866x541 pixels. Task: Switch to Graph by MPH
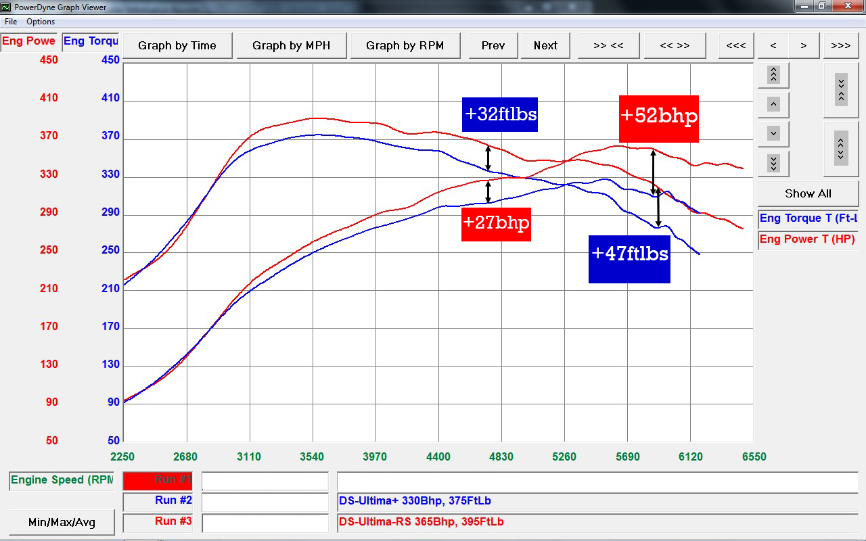pos(292,46)
